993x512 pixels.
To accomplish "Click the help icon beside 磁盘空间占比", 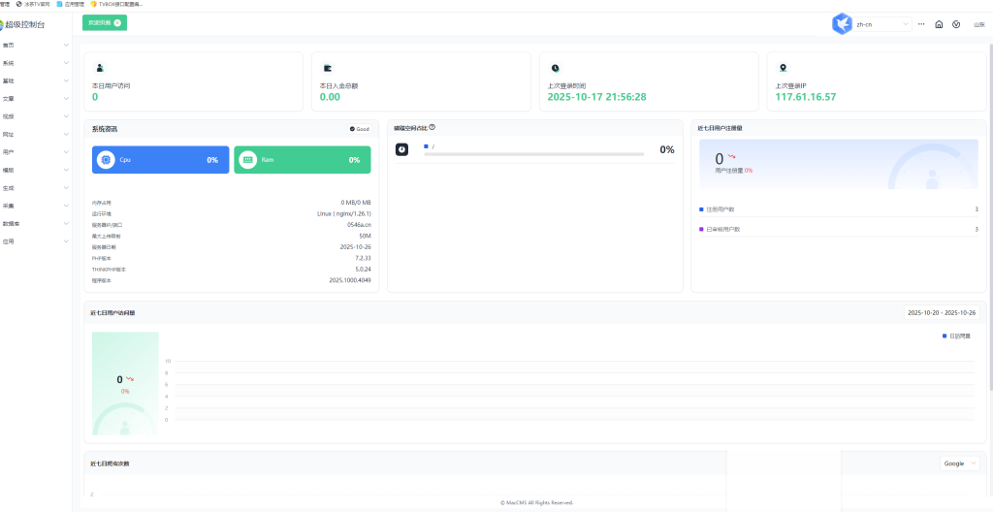I will [432, 127].
